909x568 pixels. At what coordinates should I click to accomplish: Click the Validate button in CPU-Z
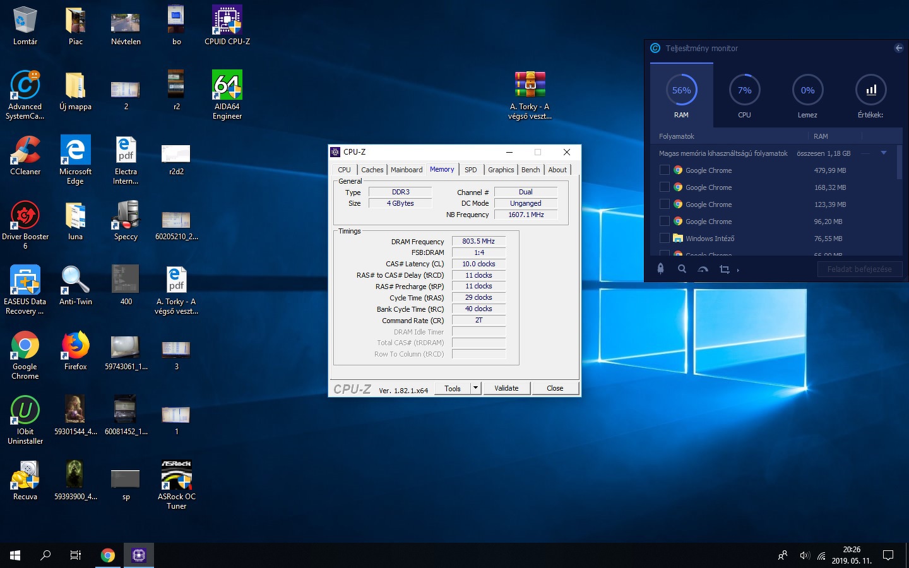(506, 388)
